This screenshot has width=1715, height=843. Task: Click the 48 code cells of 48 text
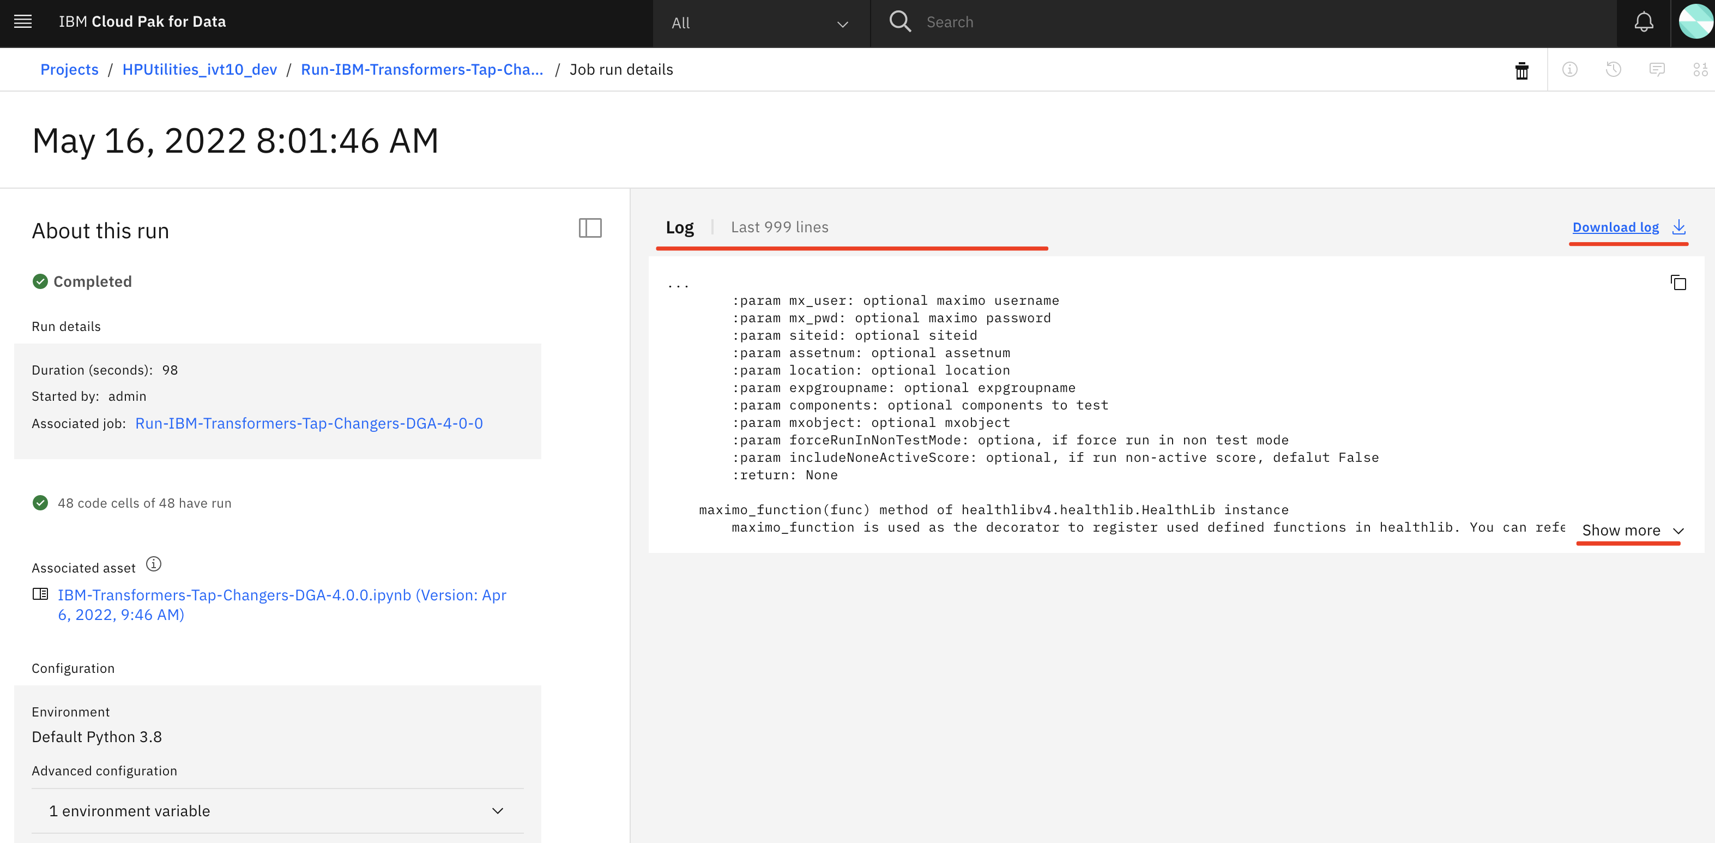(144, 503)
